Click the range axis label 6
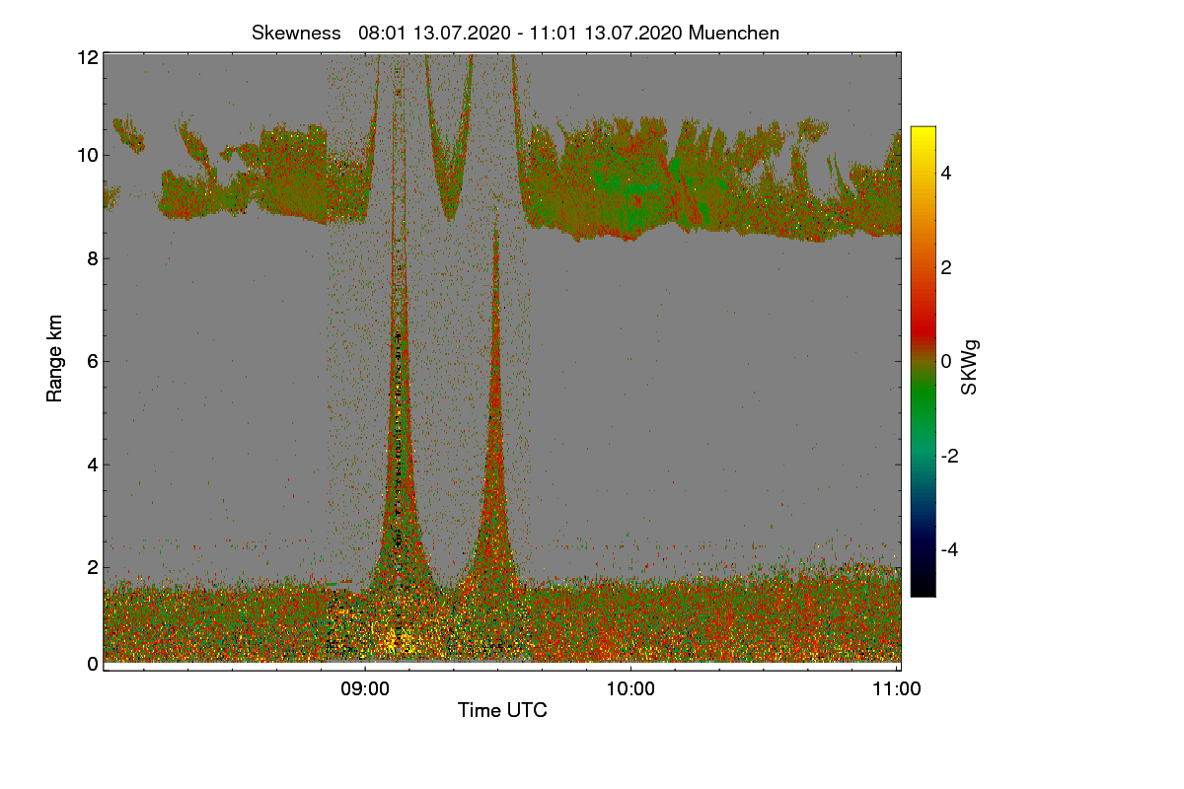 (92, 361)
